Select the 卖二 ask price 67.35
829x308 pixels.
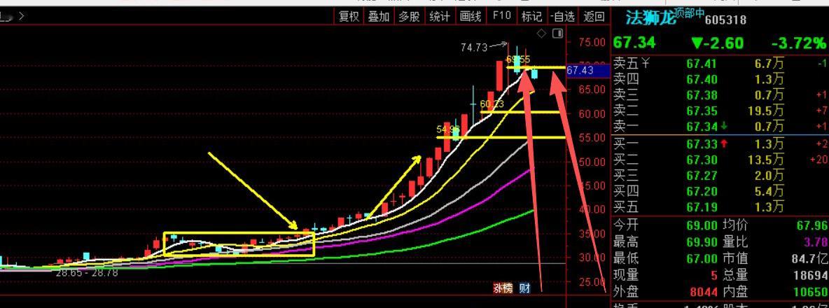[702, 111]
